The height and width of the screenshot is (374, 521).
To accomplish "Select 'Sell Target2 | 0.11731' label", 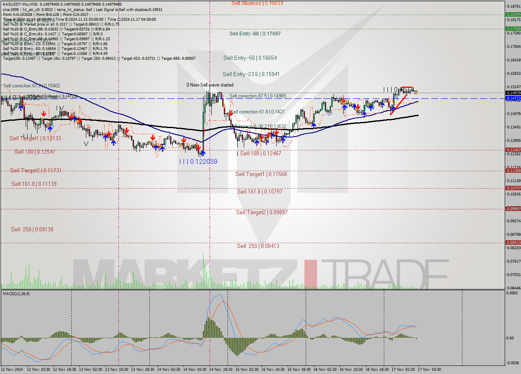I will point(36,170).
